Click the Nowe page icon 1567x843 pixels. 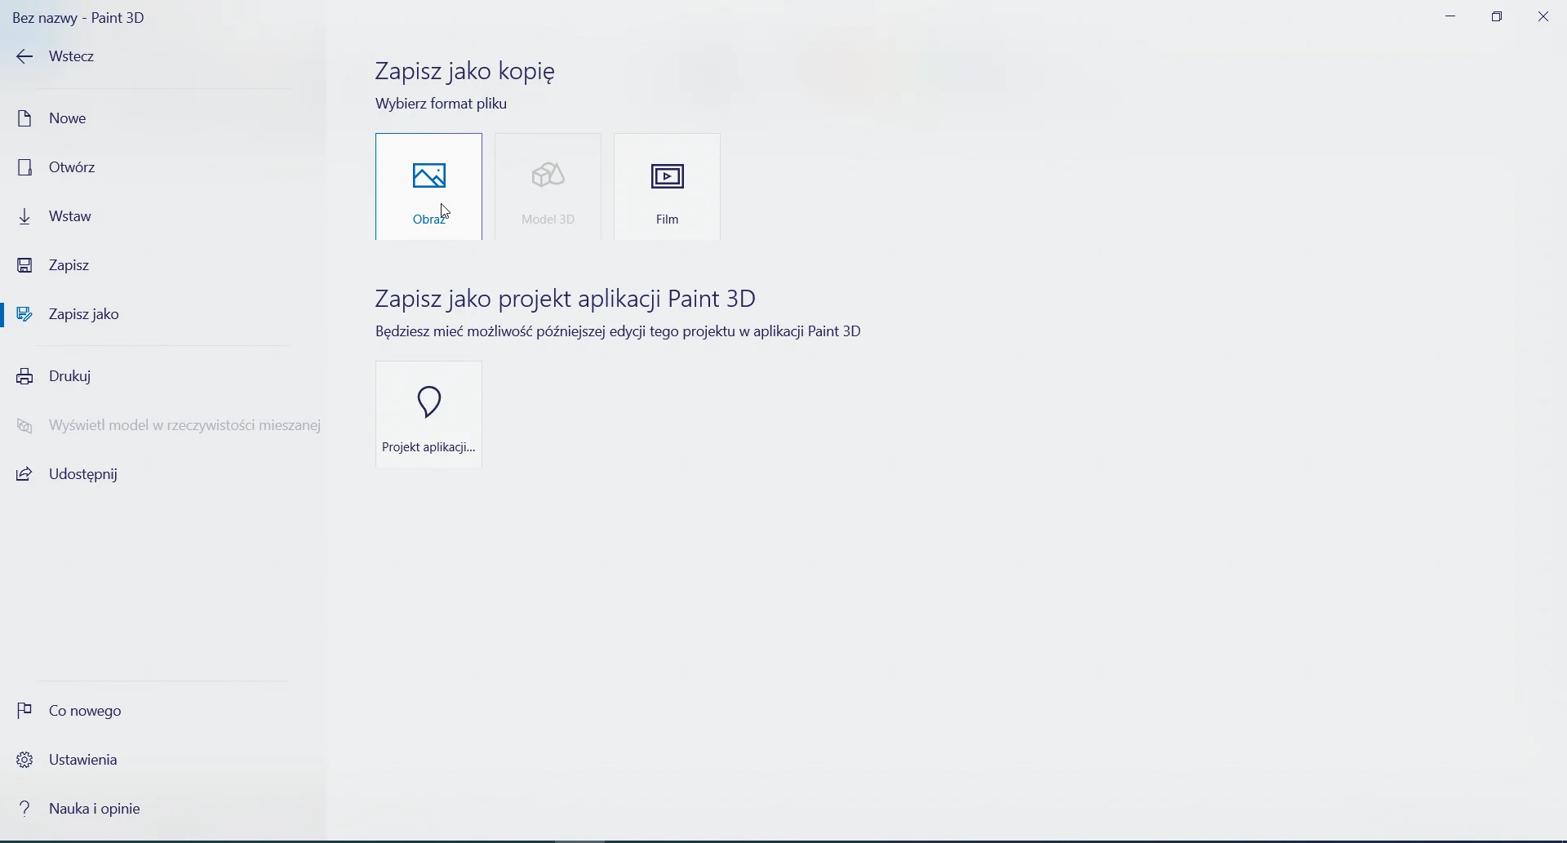25,118
